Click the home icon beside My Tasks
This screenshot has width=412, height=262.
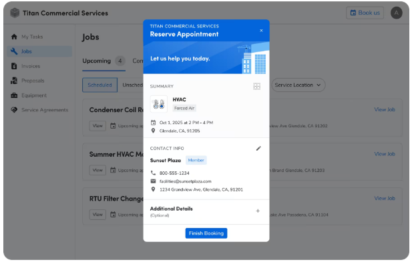(x=14, y=37)
